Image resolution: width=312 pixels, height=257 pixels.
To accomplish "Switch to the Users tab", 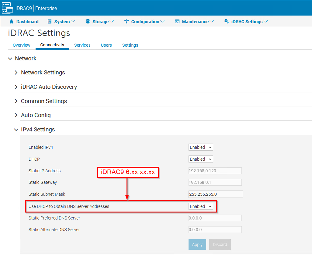I will 106,45.
